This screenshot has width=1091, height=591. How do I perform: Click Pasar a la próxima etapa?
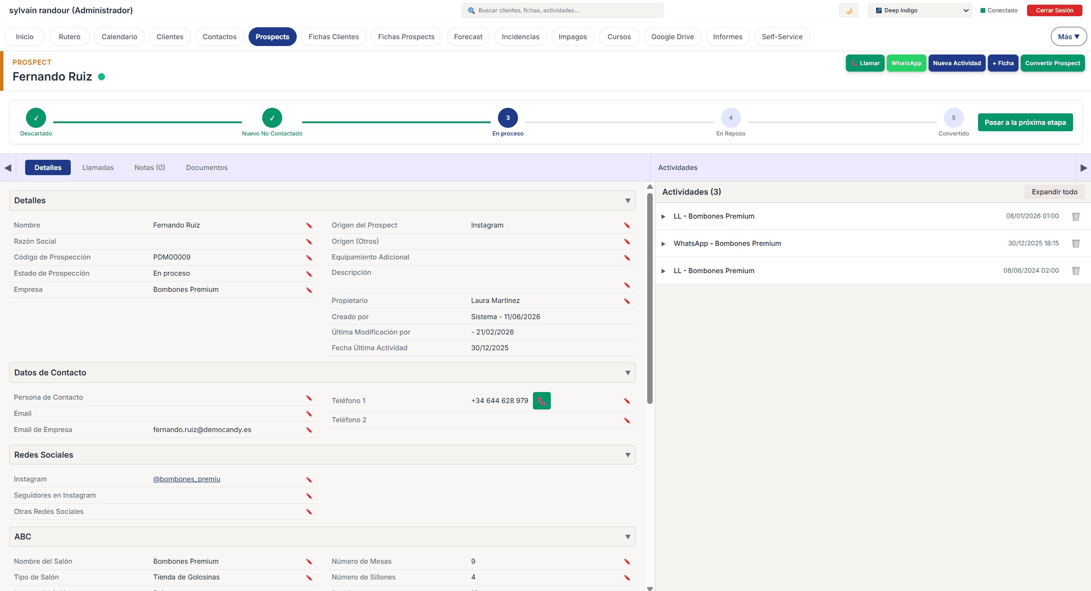pos(1025,122)
